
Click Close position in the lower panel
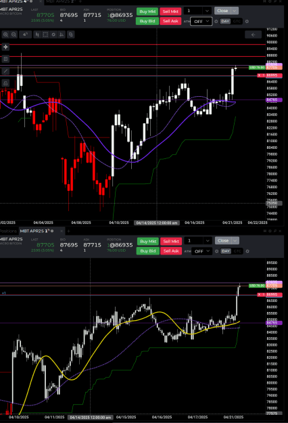tap(223, 241)
